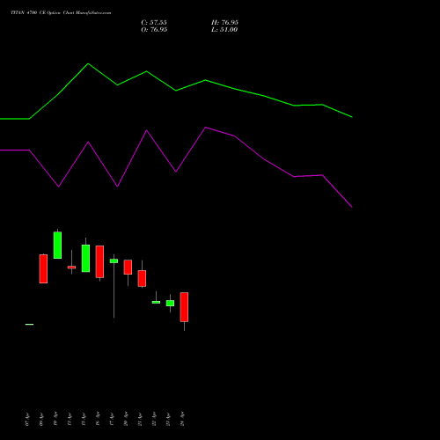Select the low value L: 51.00
The height and width of the screenshot is (440, 440).
224,30
